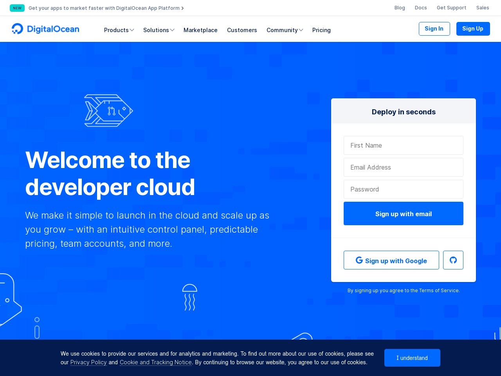The image size is (501, 376).
Task: Open the Privacy Policy link
Action: point(88,362)
